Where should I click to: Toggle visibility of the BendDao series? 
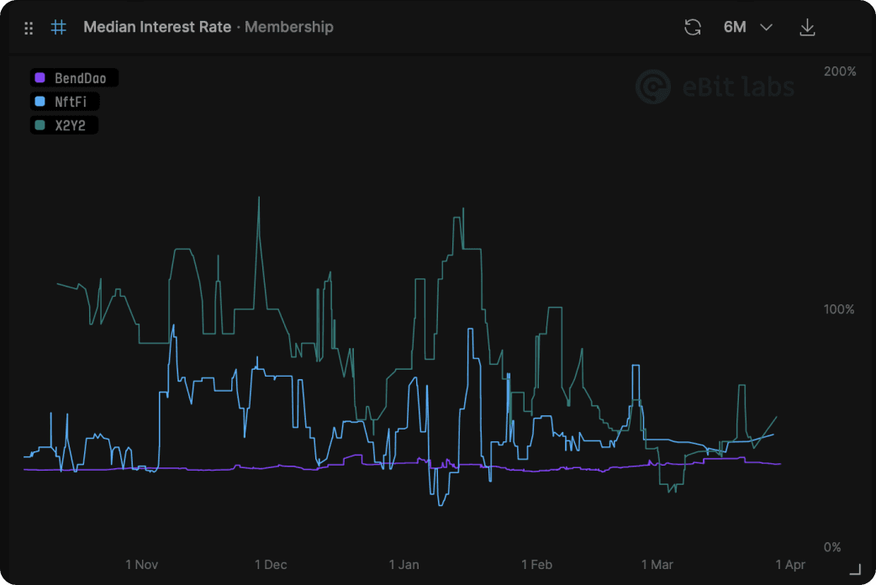coord(74,77)
